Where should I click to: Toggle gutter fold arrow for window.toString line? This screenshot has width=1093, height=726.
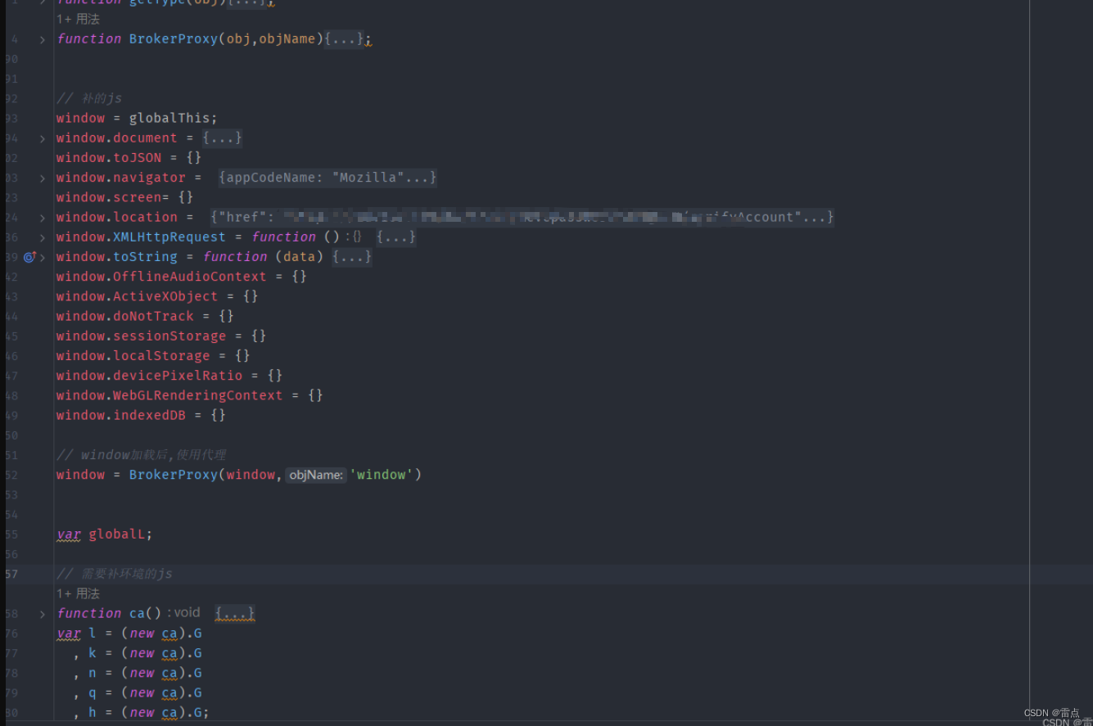(x=43, y=257)
